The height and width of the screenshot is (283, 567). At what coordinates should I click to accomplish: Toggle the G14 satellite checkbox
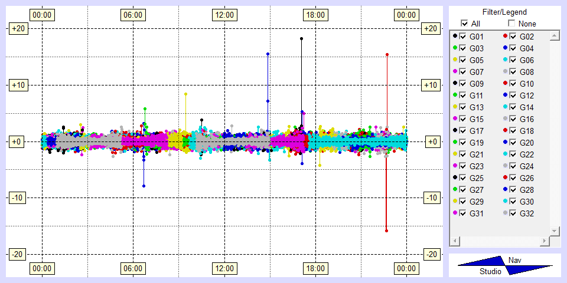513,107
